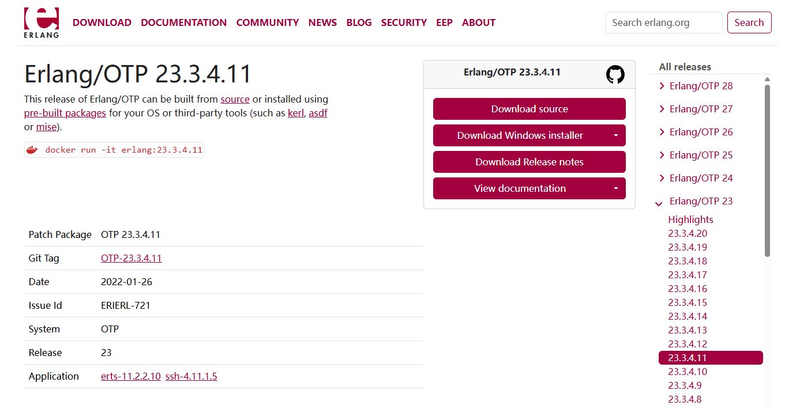Viewport: 800px width, 409px height.
Task: Open the SECURITY page
Action: [404, 22]
